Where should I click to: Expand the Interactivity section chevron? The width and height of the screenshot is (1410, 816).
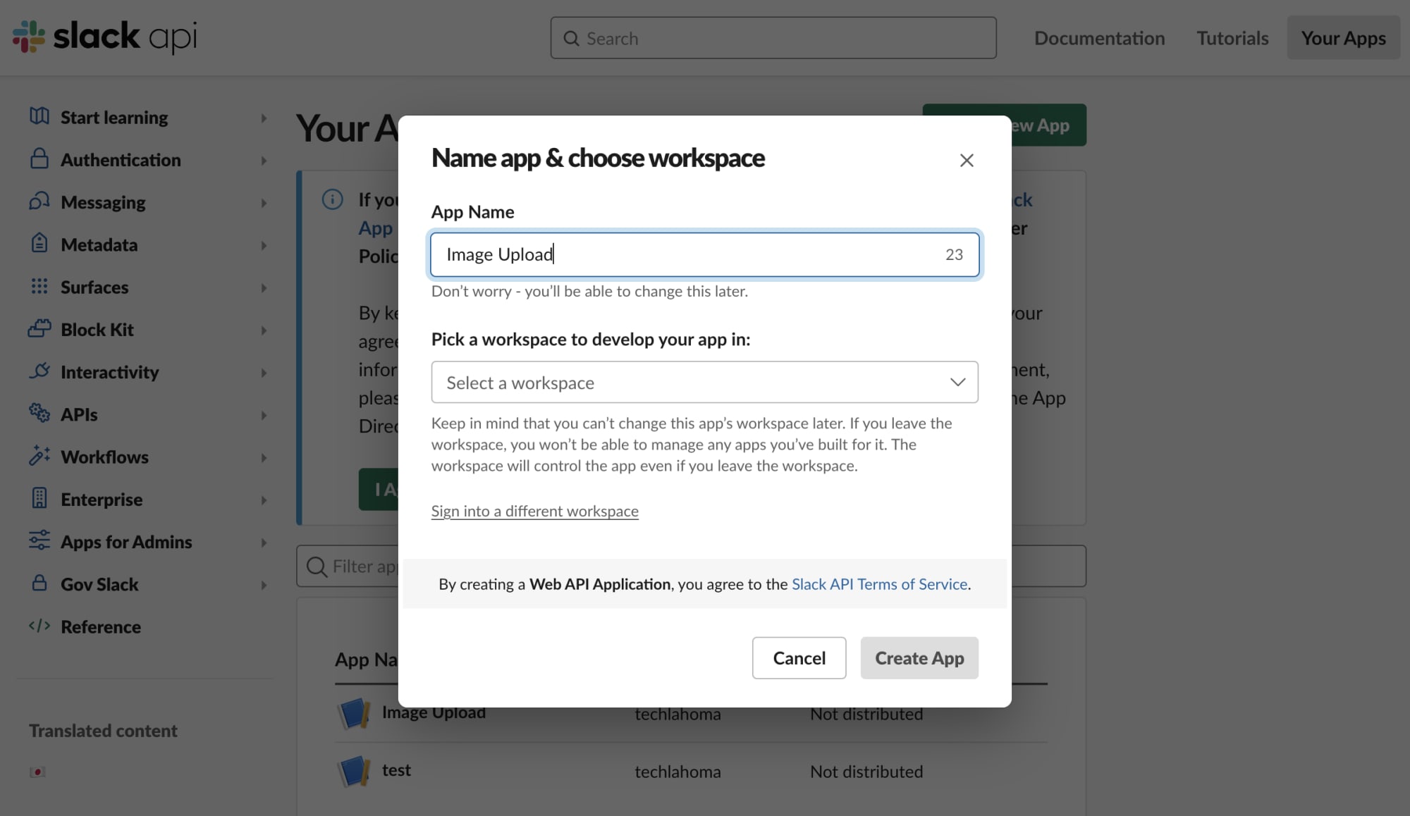264,373
